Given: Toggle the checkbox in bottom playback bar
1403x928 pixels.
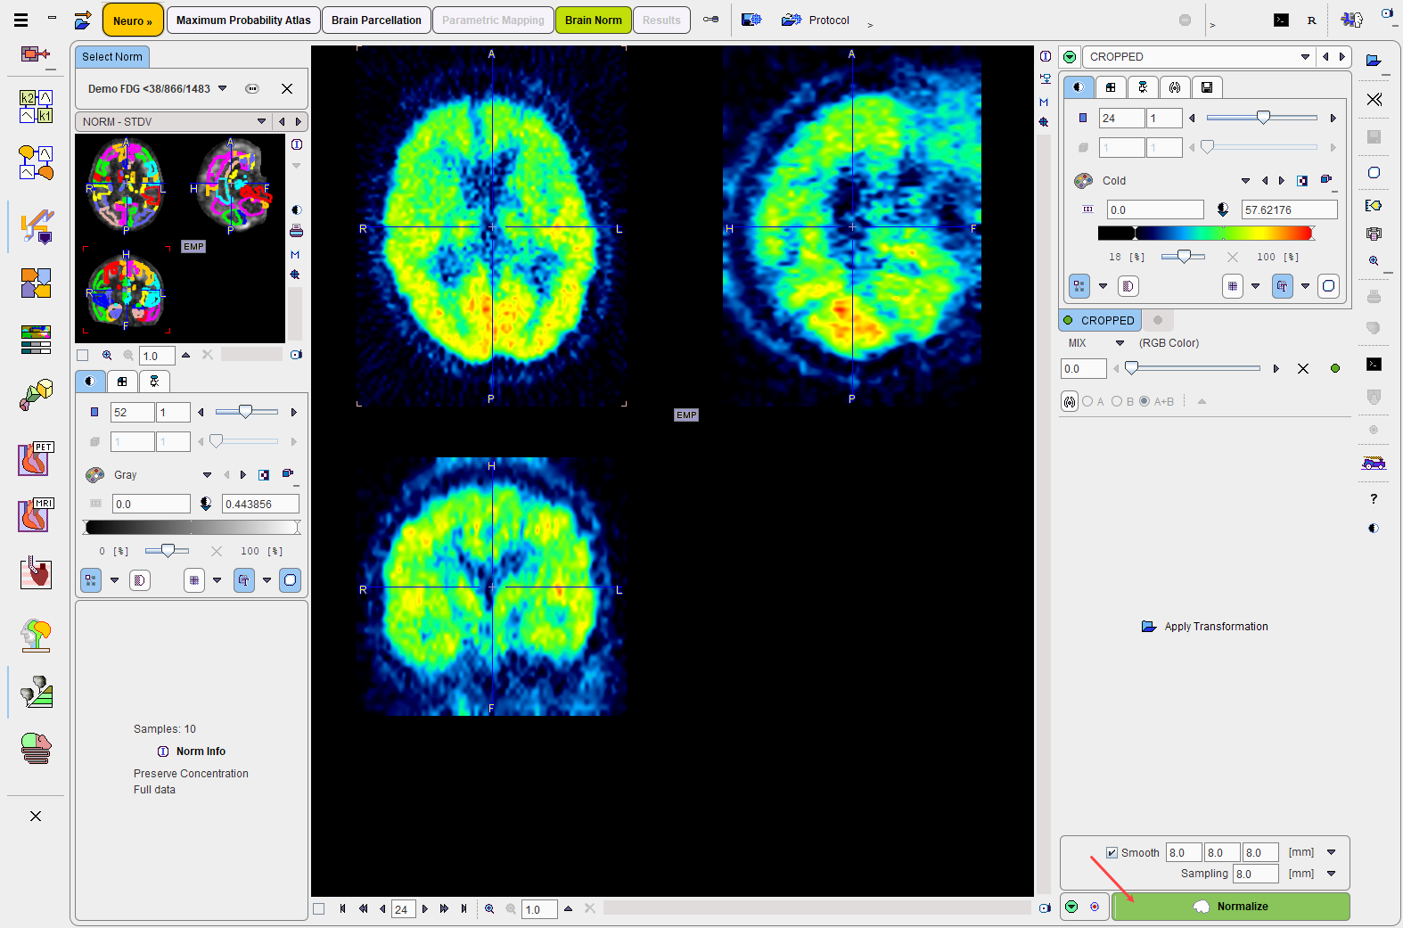Looking at the screenshot, I should [x=319, y=909].
